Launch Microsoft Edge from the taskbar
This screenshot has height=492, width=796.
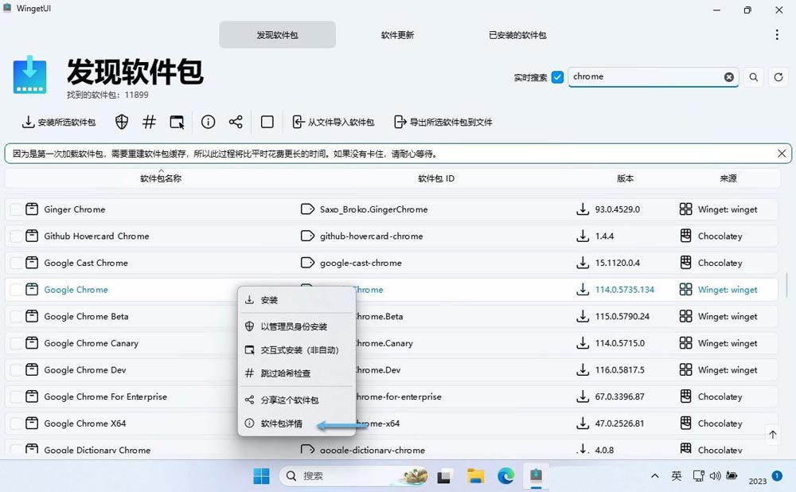pos(505,476)
